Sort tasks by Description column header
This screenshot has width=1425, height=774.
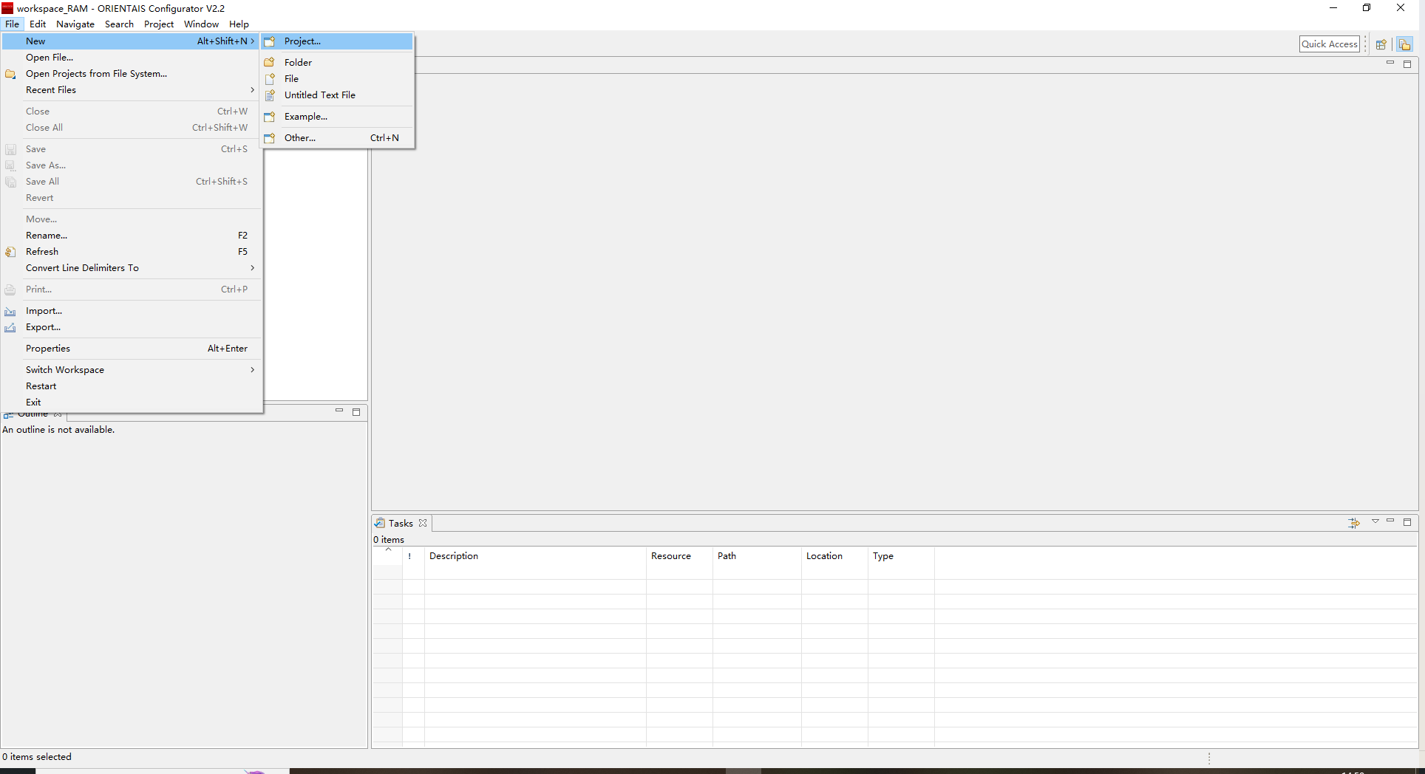(454, 556)
